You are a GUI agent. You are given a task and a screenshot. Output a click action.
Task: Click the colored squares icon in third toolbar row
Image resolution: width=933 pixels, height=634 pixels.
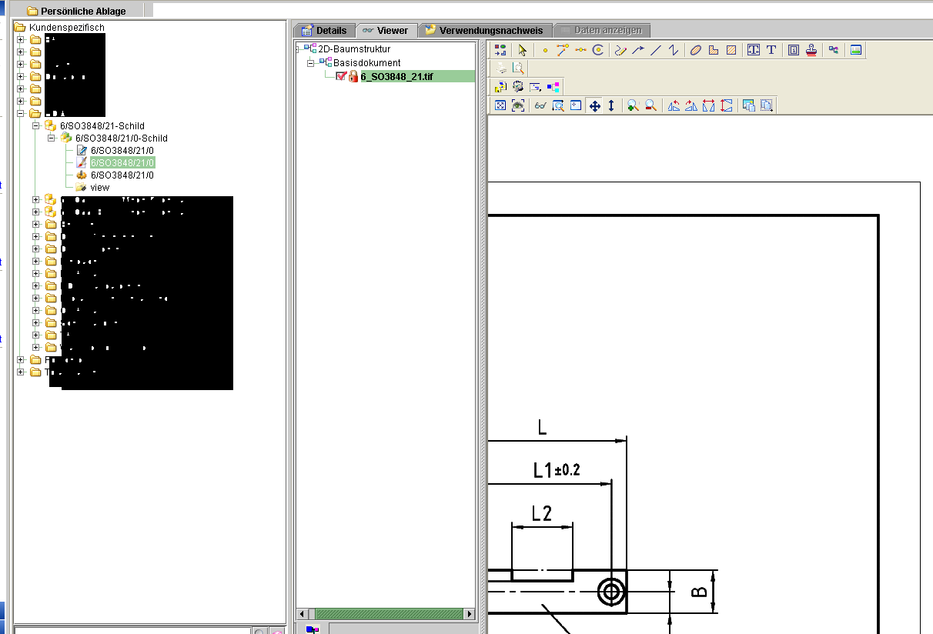[x=553, y=87]
